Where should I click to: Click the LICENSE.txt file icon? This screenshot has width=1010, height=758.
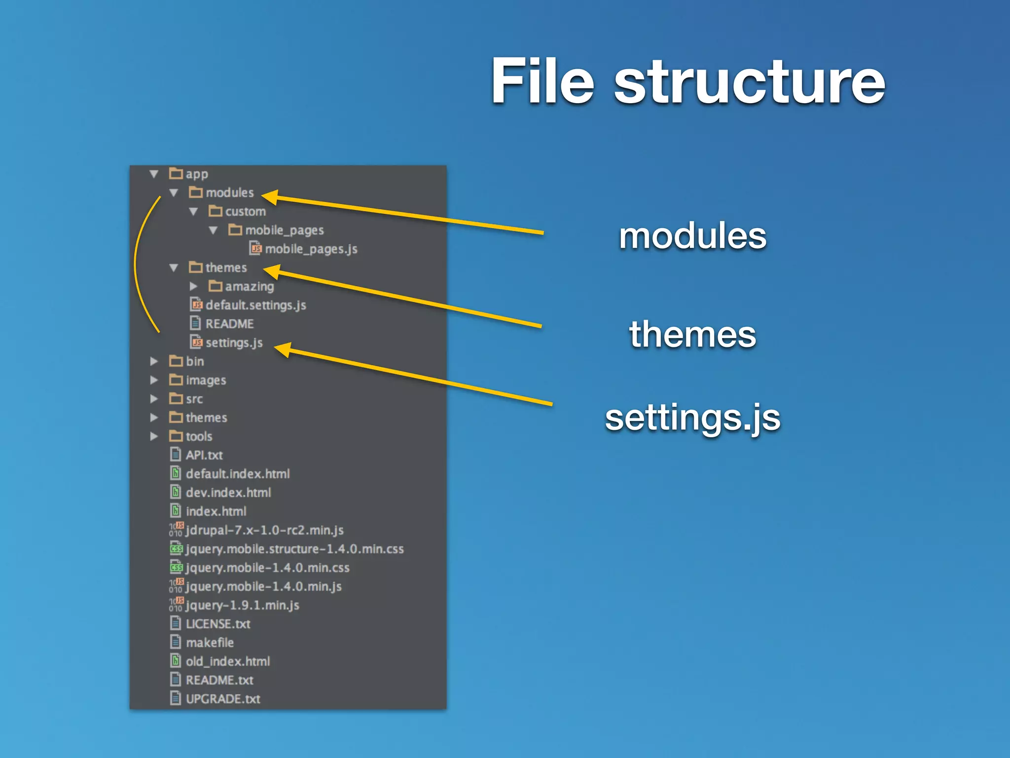pos(176,623)
